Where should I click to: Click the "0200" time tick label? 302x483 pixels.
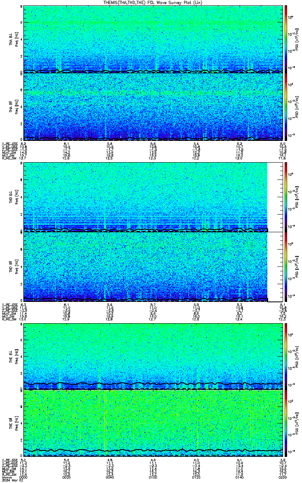282,477
